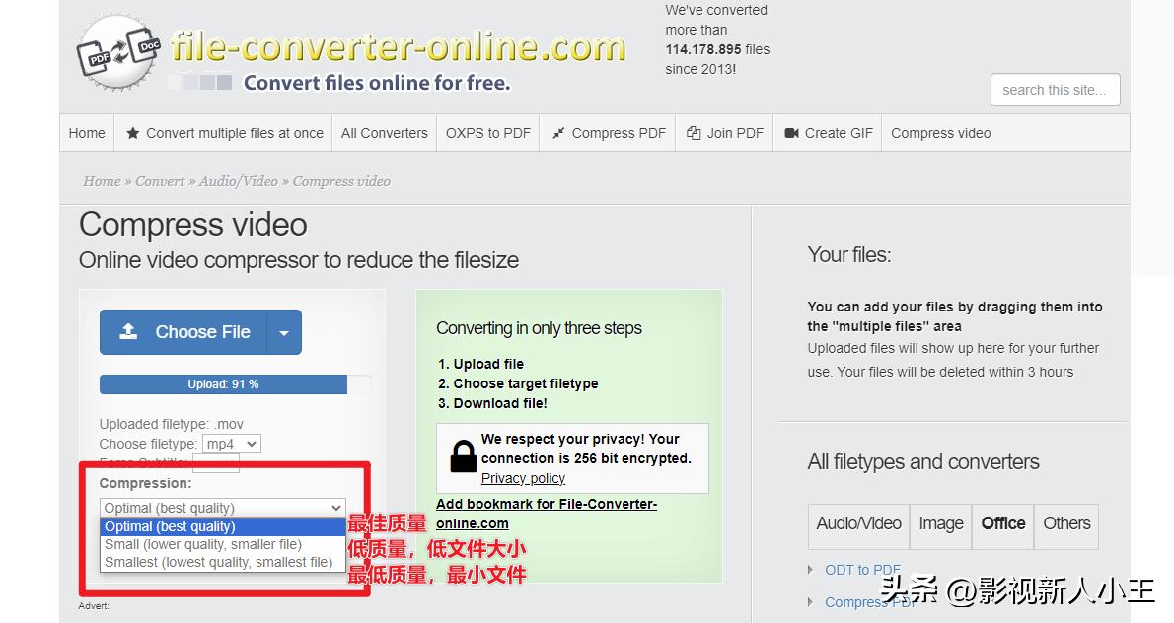1174x623 pixels.
Task: Click Audio/Video breadcrumb link
Action: tap(238, 181)
